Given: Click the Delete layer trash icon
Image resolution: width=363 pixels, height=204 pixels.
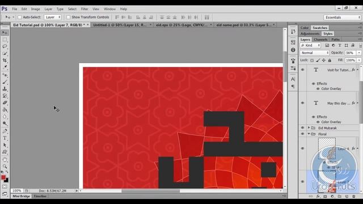Looking at the screenshot, I should tap(354, 197).
